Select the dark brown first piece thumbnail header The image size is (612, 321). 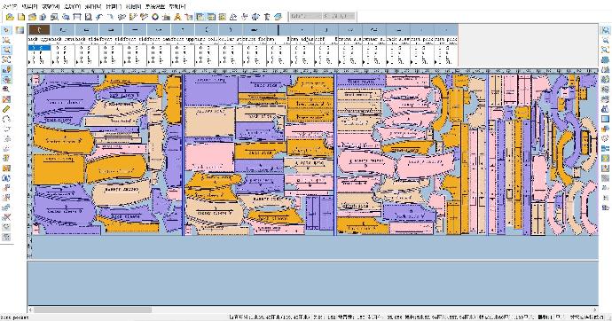point(39,29)
